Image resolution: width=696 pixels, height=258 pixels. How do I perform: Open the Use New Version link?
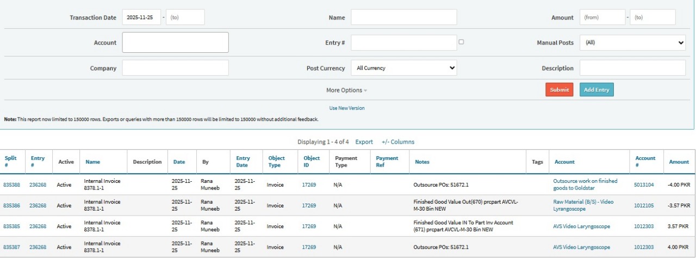[x=346, y=108]
